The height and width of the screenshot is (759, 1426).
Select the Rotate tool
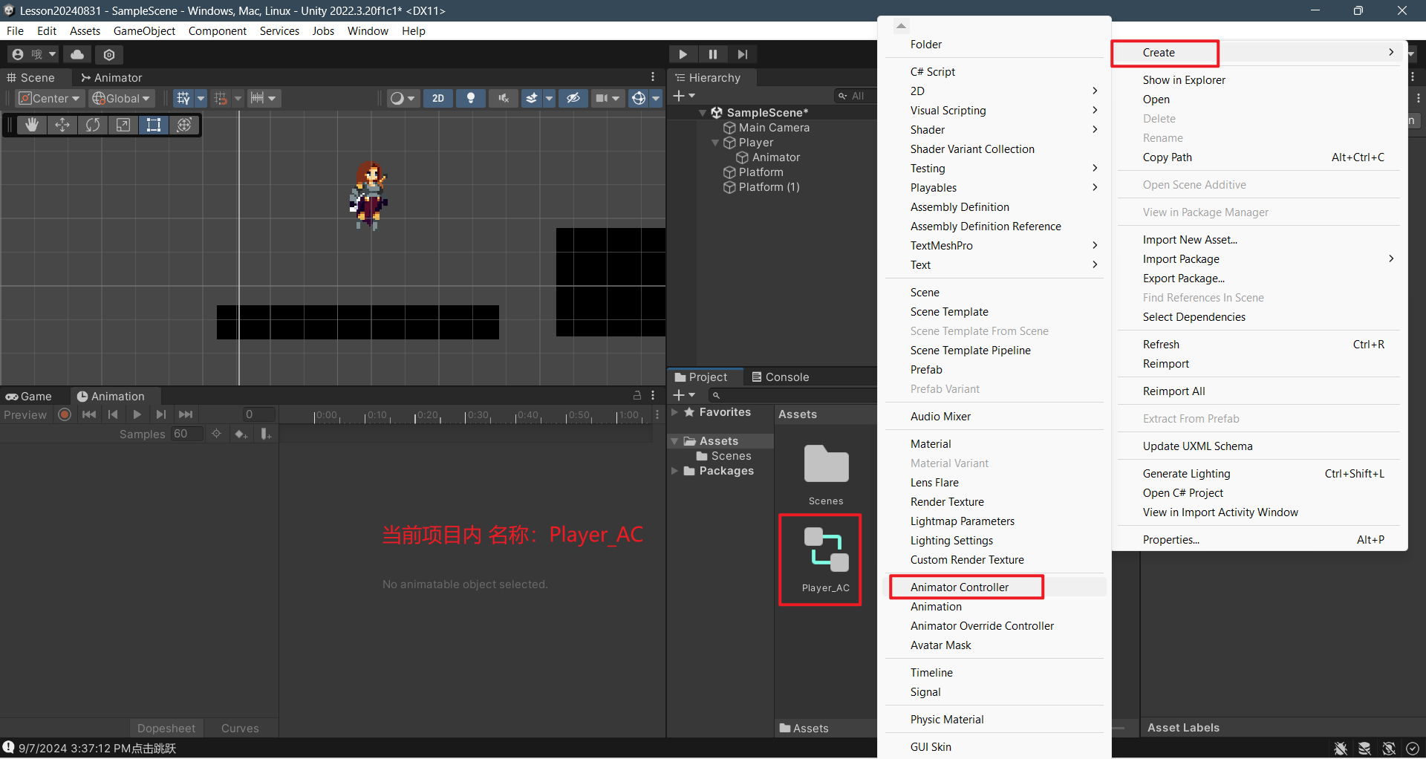[x=93, y=125]
